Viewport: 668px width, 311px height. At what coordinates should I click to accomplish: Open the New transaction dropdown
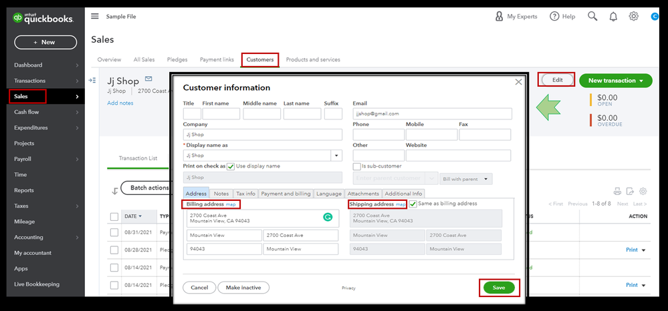[x=616, y=80]
